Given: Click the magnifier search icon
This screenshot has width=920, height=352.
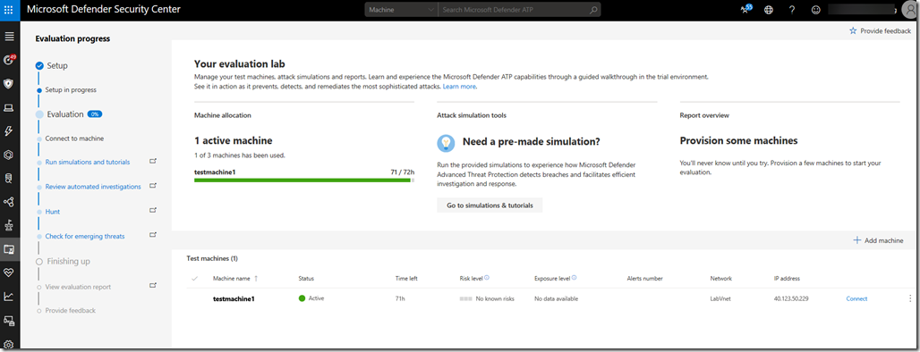Looking at the screenshot, I should click(593, 10).
